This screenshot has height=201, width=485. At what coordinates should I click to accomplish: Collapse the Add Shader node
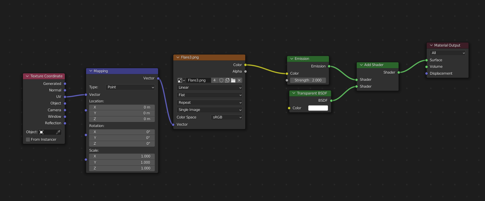[x=361, y=65]
